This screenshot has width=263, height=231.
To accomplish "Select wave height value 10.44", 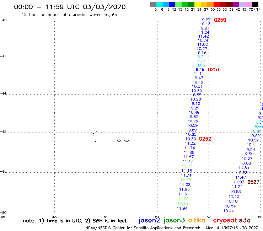I will (229, 211).
